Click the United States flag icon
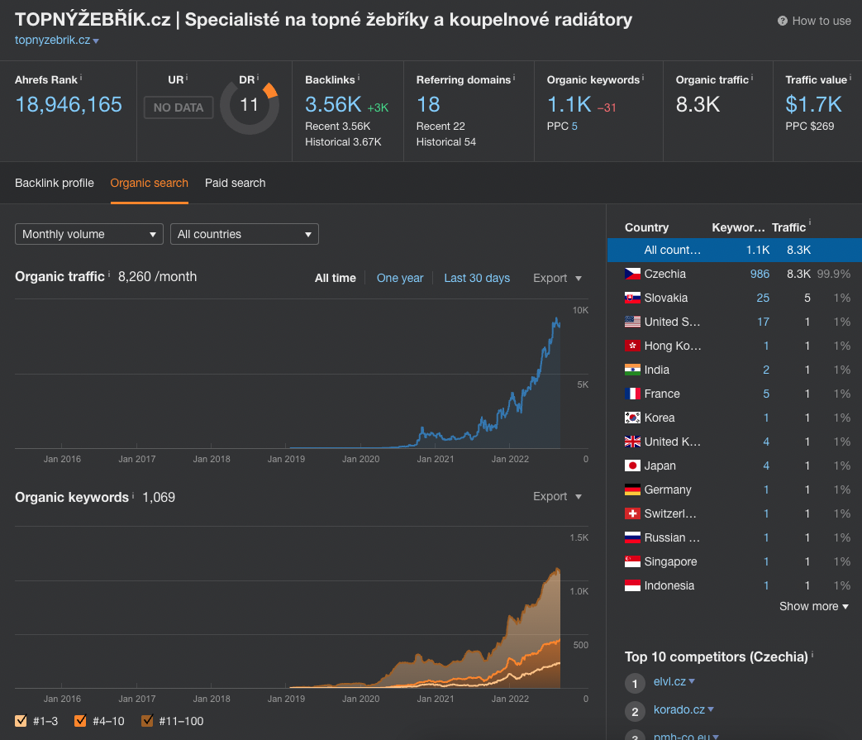Image resolution: width=862 pixels, height=740 pixels. 632,322
